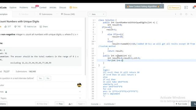
Task: Click the 'Submissions 146,949' statistic
Action: (x=26, y=71)
